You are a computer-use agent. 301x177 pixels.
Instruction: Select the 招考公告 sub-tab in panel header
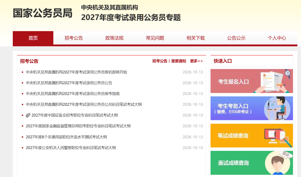[x=160, y=61]
